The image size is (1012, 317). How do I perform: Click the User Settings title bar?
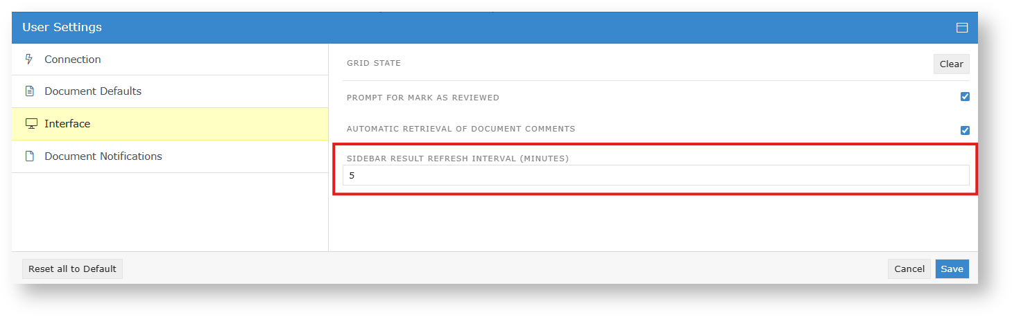486,28
